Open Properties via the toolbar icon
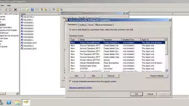Image resolution: width=189 pixels, height=106 pixels. 19,10
